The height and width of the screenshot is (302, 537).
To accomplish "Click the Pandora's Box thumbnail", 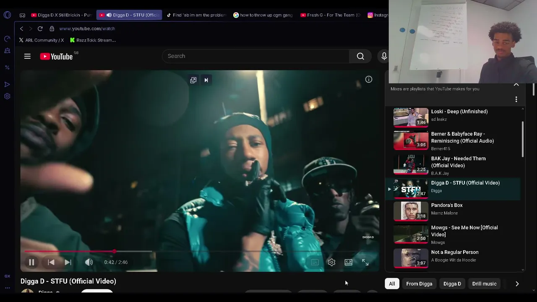I will pyautogui.click(x=411, y=211).
